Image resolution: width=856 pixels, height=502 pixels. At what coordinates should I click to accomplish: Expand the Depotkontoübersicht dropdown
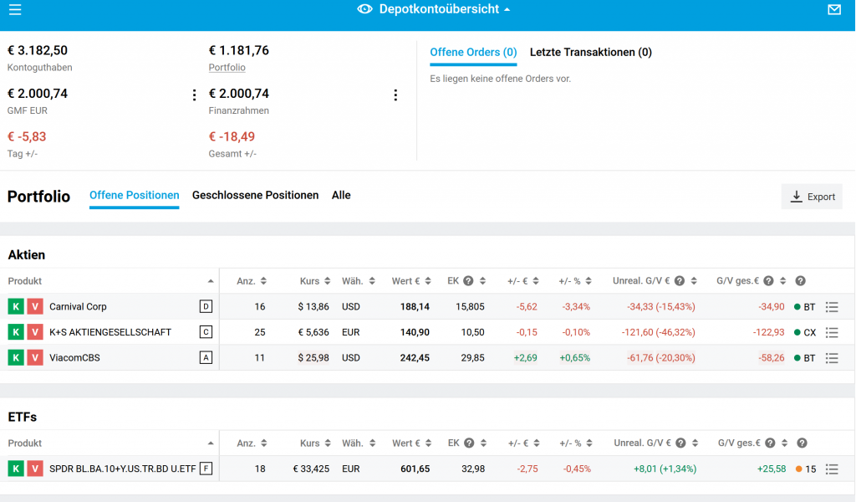point(507,10)
